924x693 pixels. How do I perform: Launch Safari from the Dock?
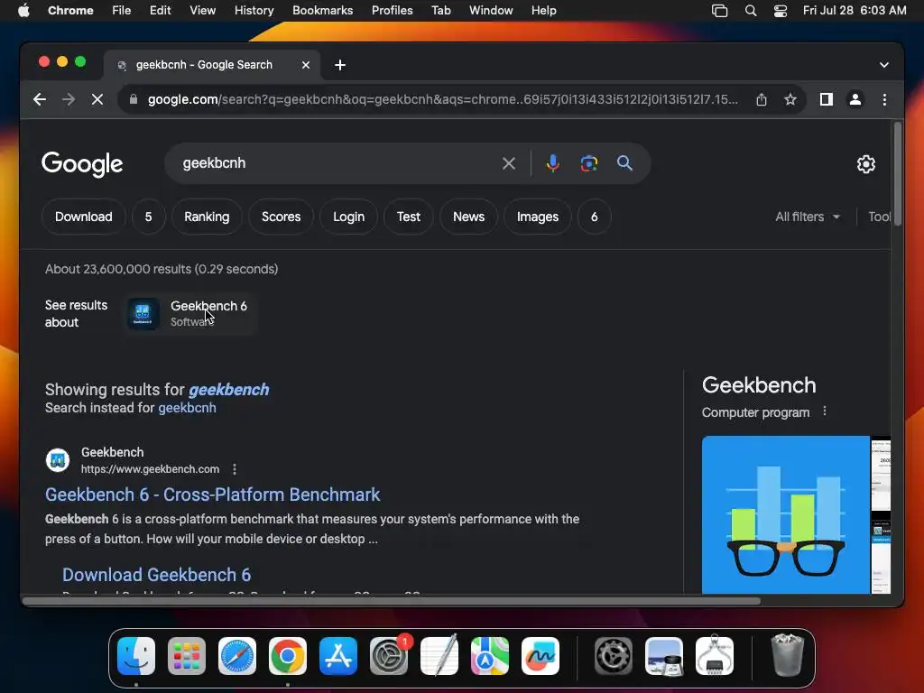[237, 656]
